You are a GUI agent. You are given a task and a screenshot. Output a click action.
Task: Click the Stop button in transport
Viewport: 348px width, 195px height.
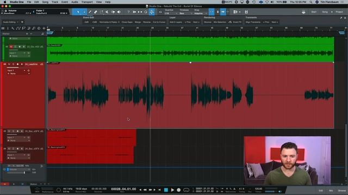point(166,190)
